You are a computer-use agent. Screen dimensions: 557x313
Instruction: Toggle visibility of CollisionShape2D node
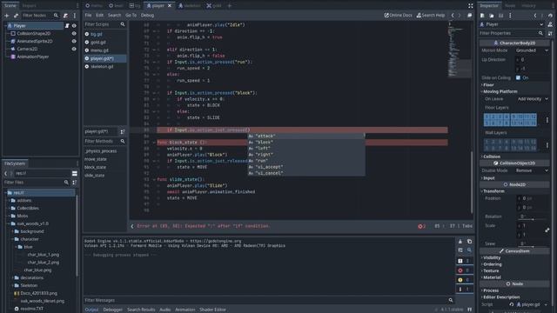(x=74, y=33)
